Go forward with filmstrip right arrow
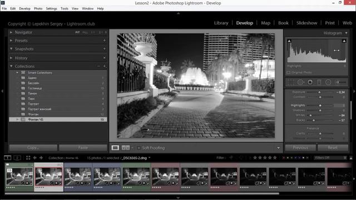The height and width of the screenshot is (200, 356). pos(41,158)
